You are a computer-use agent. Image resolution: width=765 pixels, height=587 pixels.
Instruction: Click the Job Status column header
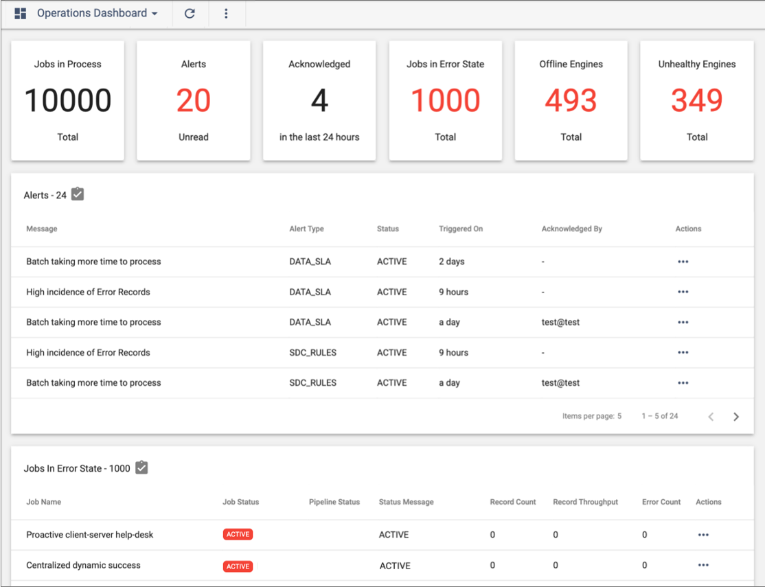click(240, 502)
